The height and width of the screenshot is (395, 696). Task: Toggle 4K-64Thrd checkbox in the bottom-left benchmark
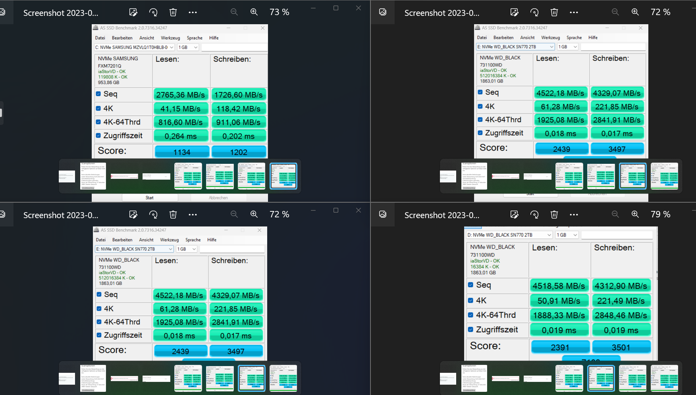tap(99, 322)
